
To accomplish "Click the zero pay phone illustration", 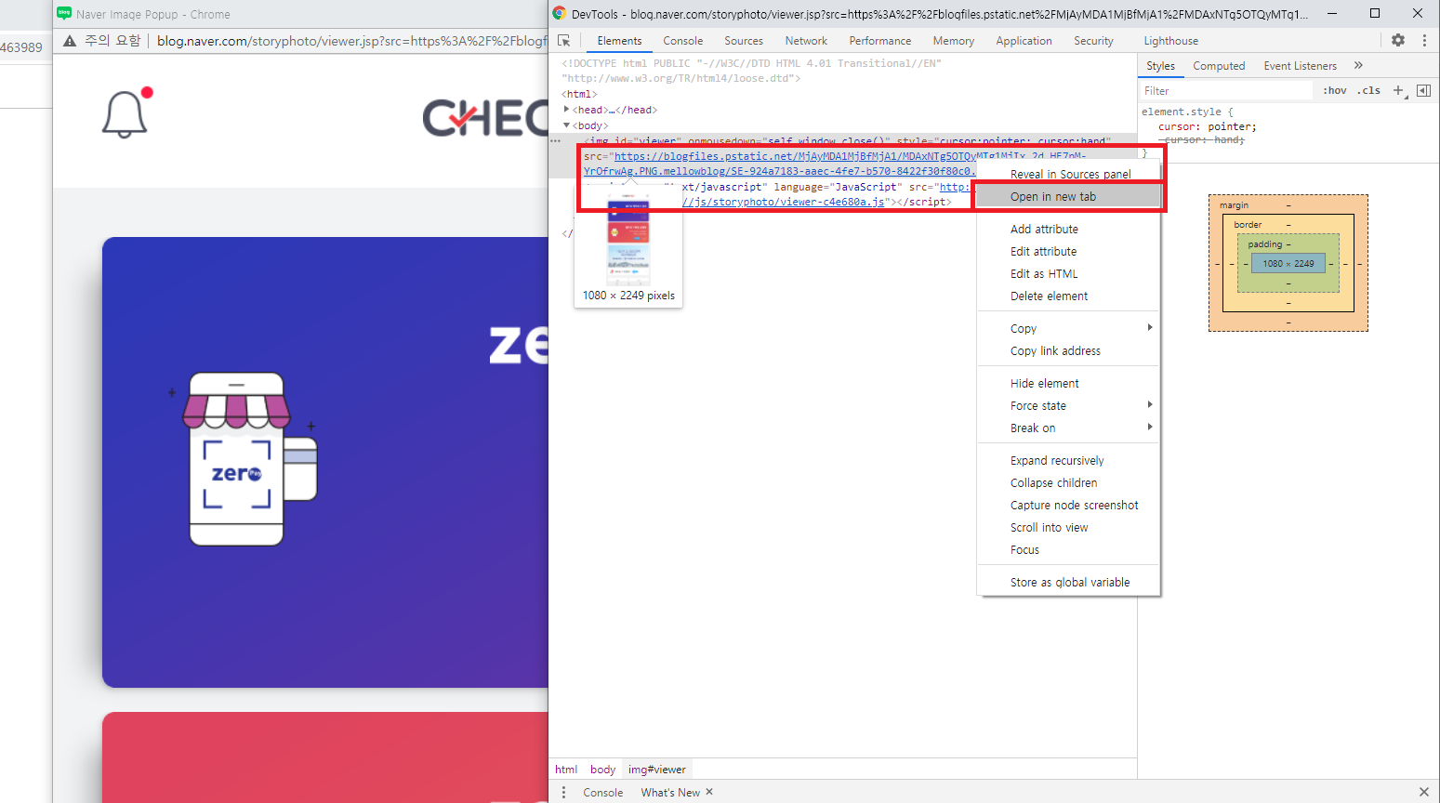I will [244, 458].
